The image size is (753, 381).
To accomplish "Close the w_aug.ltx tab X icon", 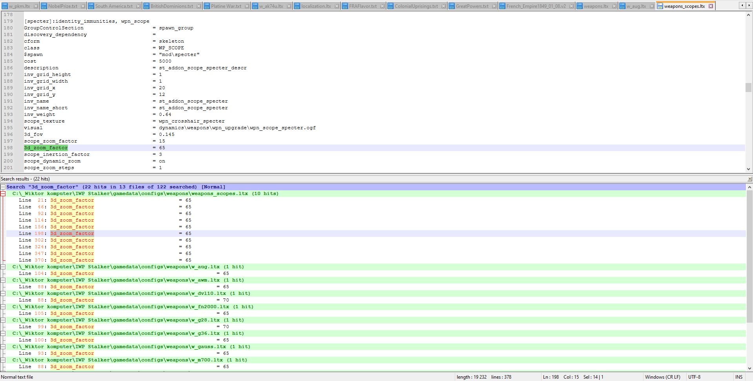I will pyautogui.click(x=652, y=6).
